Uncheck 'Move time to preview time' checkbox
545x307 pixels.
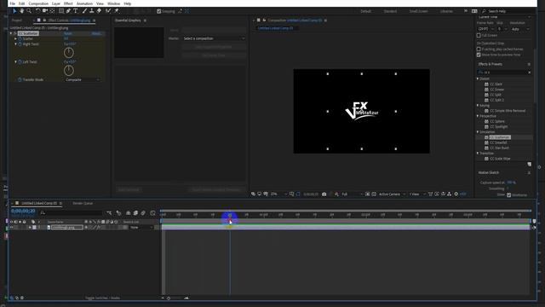pos(479,55)
